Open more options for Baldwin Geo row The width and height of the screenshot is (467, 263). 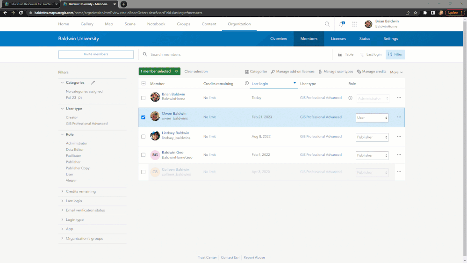tap(399, 155)
